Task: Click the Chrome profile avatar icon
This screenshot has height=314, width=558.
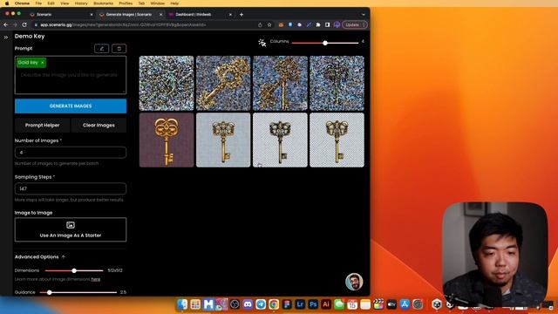Action: [337, 25]
